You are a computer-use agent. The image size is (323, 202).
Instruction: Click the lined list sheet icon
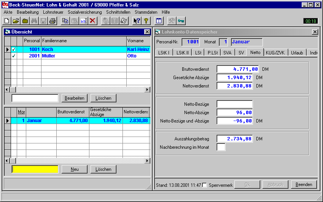115,21
